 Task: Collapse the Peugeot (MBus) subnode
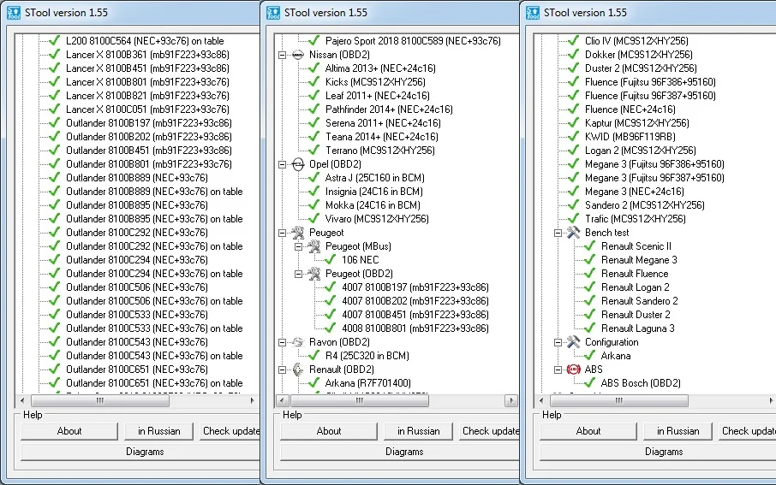(298, 246)
